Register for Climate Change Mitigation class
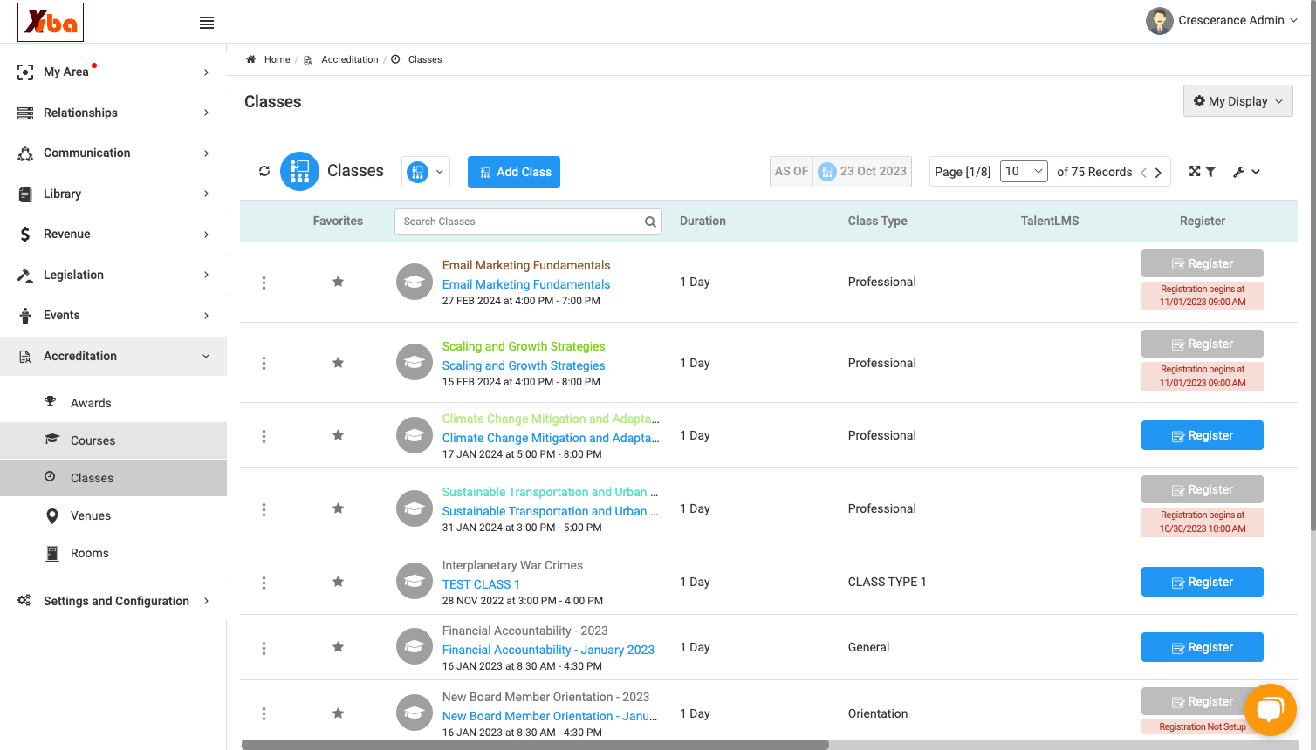 (x=1203, y=435)
